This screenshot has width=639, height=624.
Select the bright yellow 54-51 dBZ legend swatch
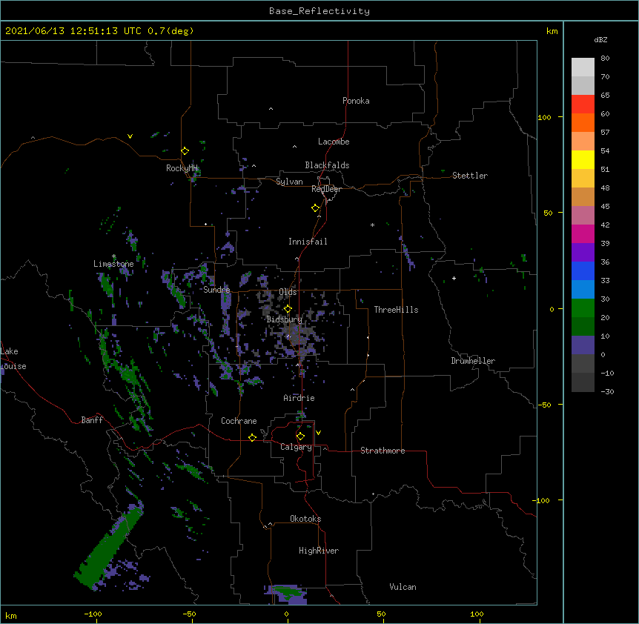[x=583, y=159]
